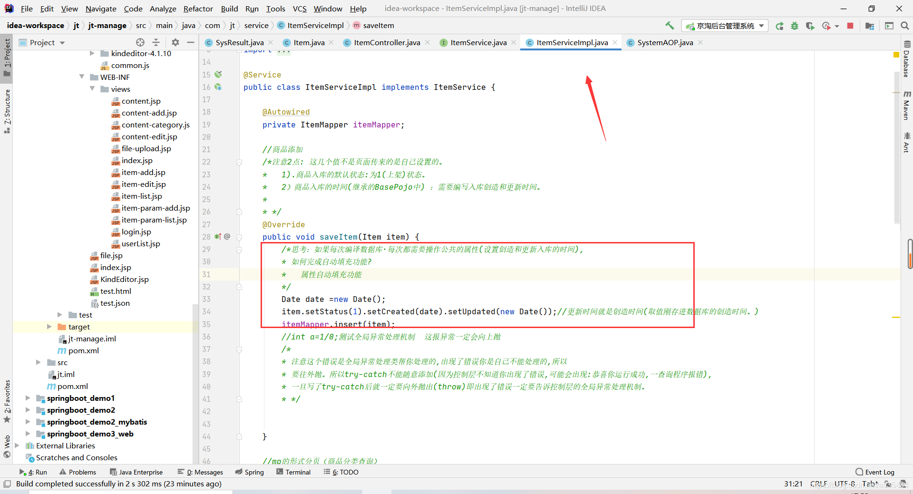Open the TODO tool window
Image resolution: width=913 pixels, height=494 pixels.
tap(341, 472)
